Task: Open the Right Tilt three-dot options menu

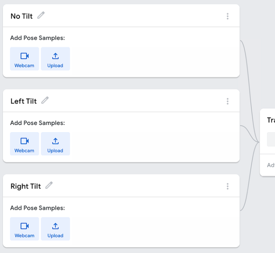Action: coord(227,187)
